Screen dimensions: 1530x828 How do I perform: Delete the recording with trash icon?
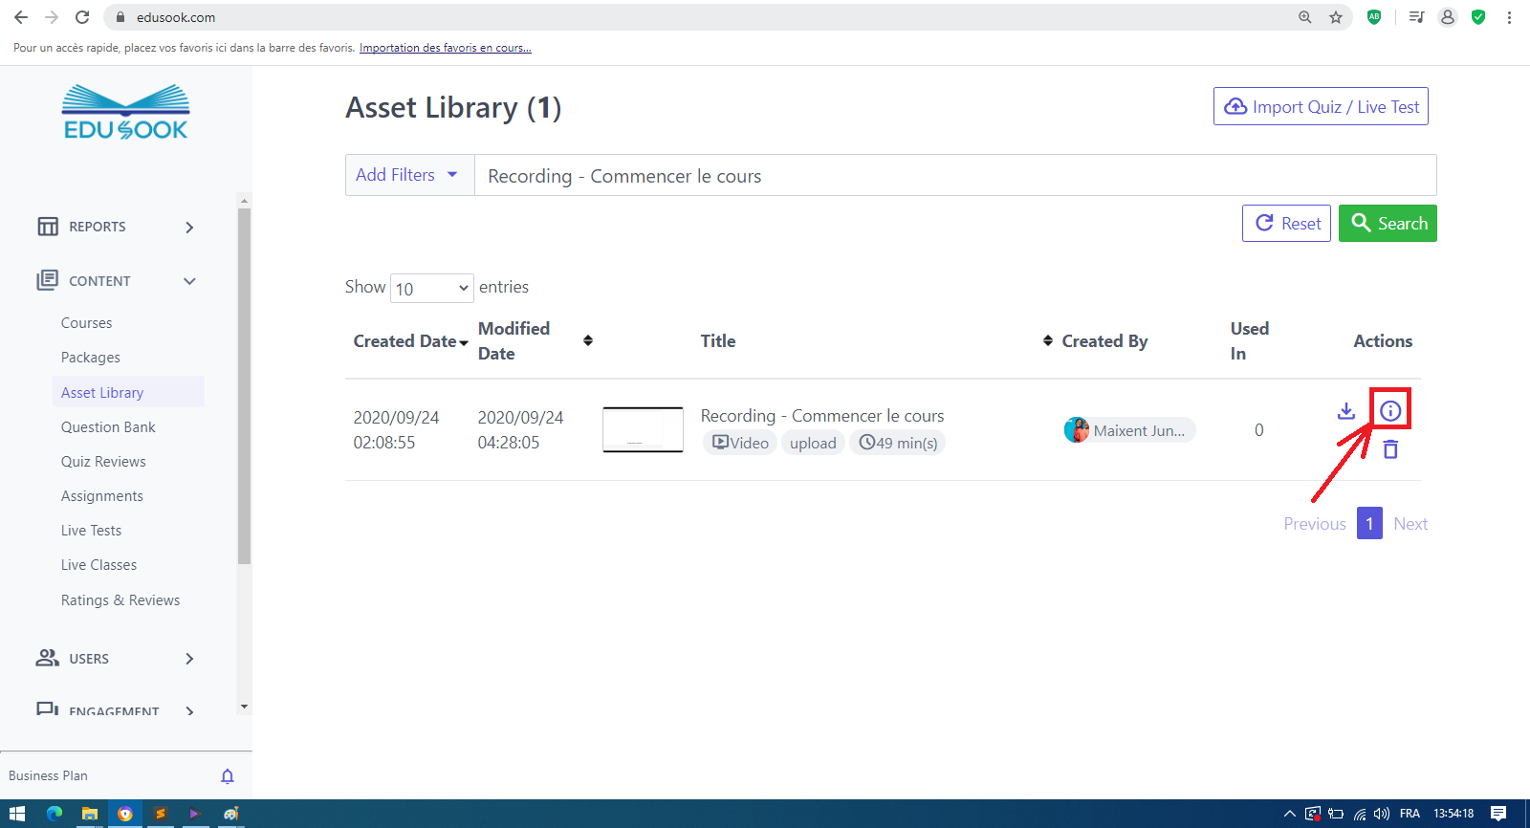coord(1389,449)
